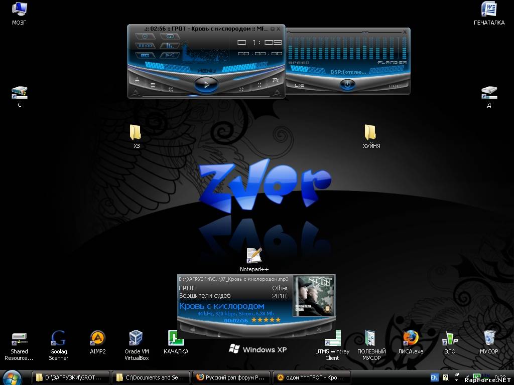514x385 pixels.
Task: Pause the AIMP track
Action: point(260,85)
